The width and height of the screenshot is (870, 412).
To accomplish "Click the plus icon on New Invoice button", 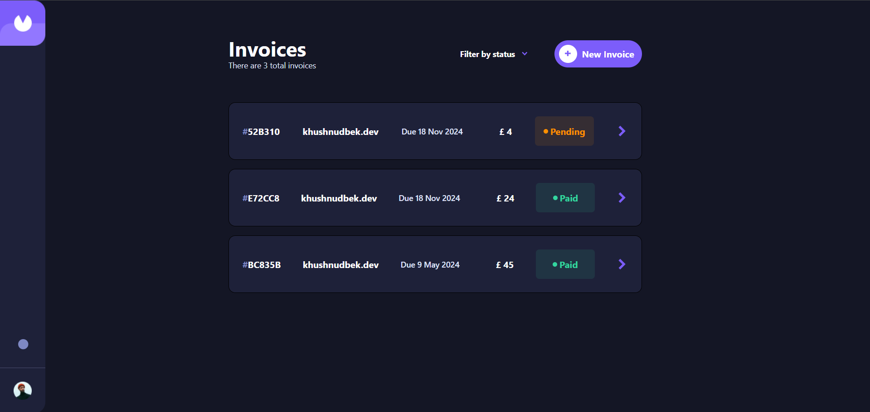I will [x=568, y=53].
